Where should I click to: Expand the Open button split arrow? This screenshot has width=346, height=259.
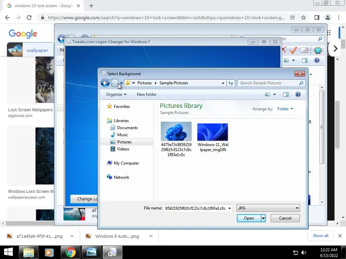[263, 218]
